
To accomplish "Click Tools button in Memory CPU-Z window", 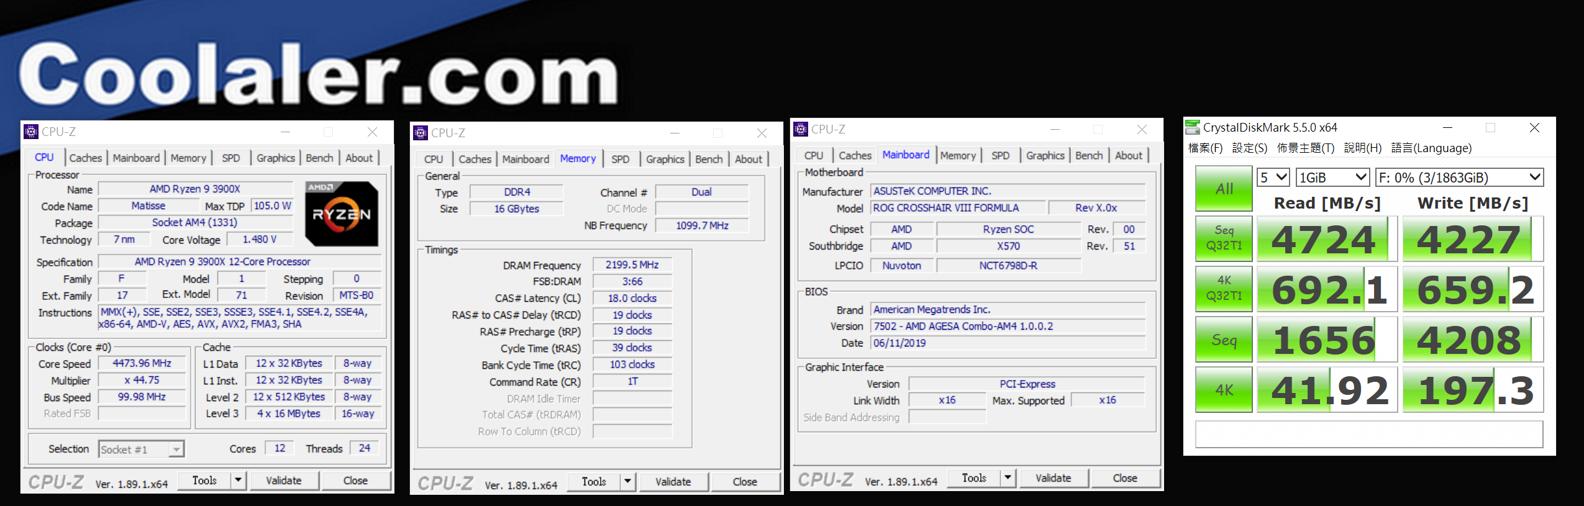I will pyautogui.click(x=594, y=481).
